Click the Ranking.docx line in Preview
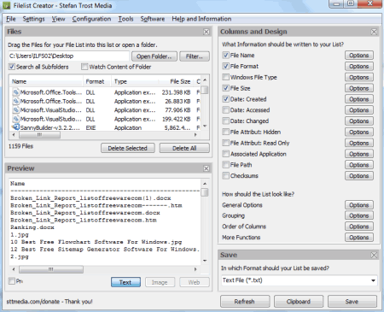The height and width of the screenshot is (312, 384). tap(32, 227)
